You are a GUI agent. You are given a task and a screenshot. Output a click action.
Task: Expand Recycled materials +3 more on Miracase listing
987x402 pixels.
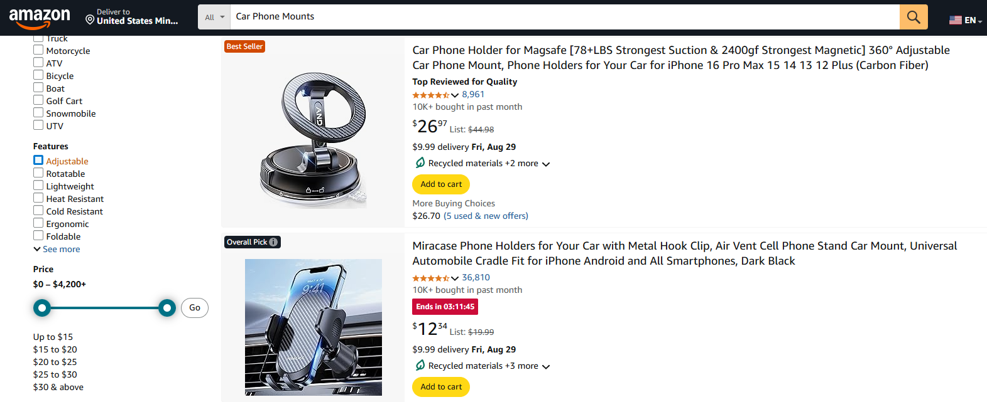(545, 366)
